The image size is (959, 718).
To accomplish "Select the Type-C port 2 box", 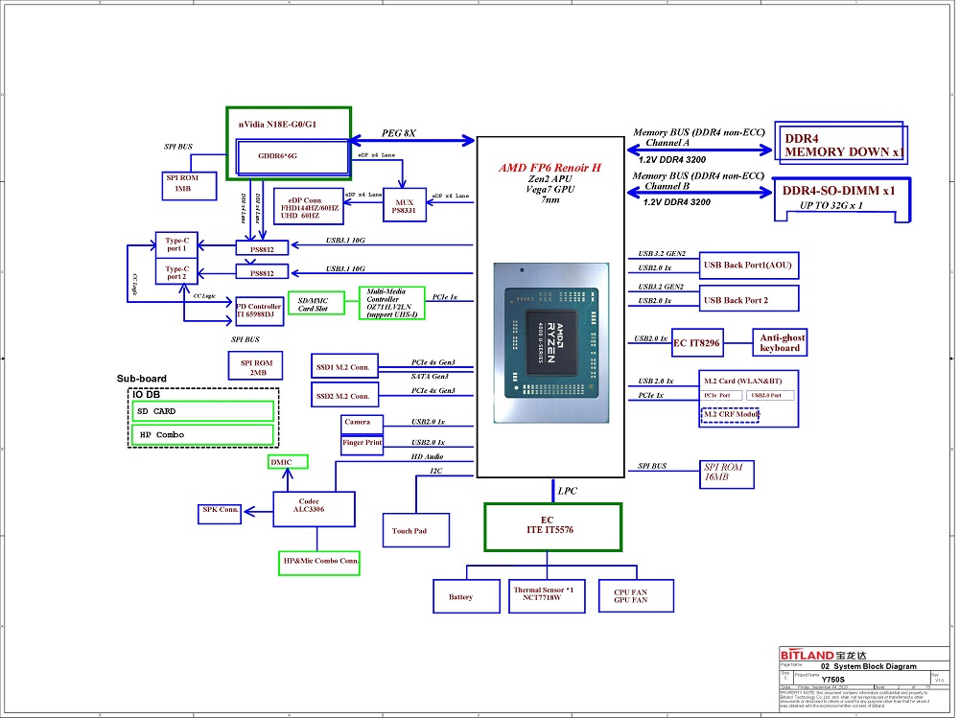I will click(x=176, y=271).
